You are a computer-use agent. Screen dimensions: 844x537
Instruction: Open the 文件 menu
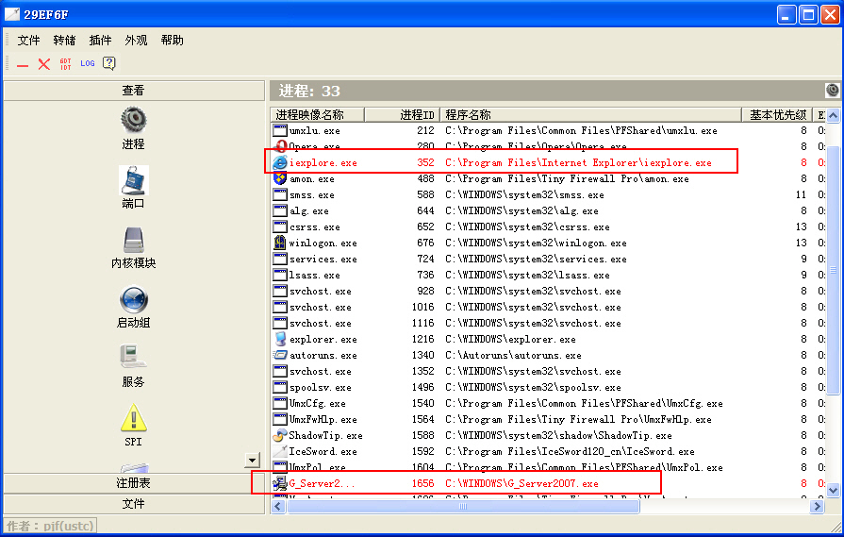[28, 41]
